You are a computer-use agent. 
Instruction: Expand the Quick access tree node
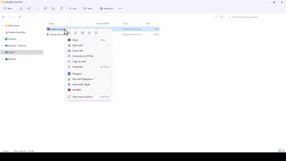point(3,25)
